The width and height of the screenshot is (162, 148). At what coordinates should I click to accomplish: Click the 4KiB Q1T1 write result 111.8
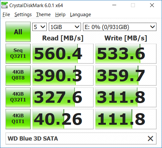pyautogui.click(x=126, y=119)
